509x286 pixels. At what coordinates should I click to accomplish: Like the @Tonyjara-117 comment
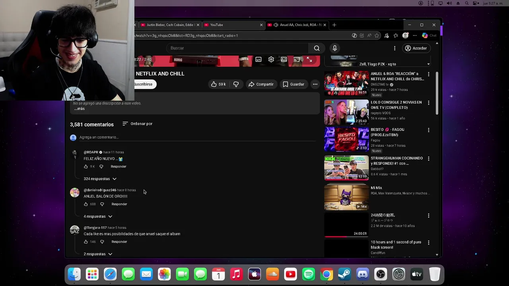click(x=86, y=242)
